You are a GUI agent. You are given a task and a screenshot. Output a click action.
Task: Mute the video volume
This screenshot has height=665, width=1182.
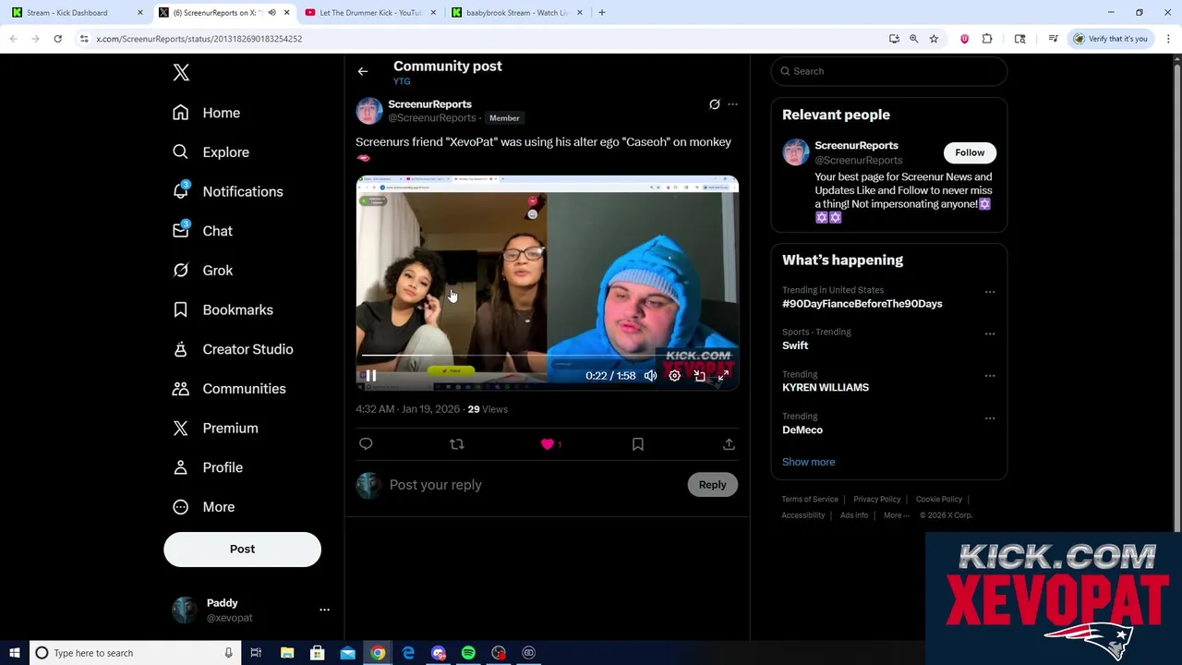pyautogui.click(x=650, y=376)
